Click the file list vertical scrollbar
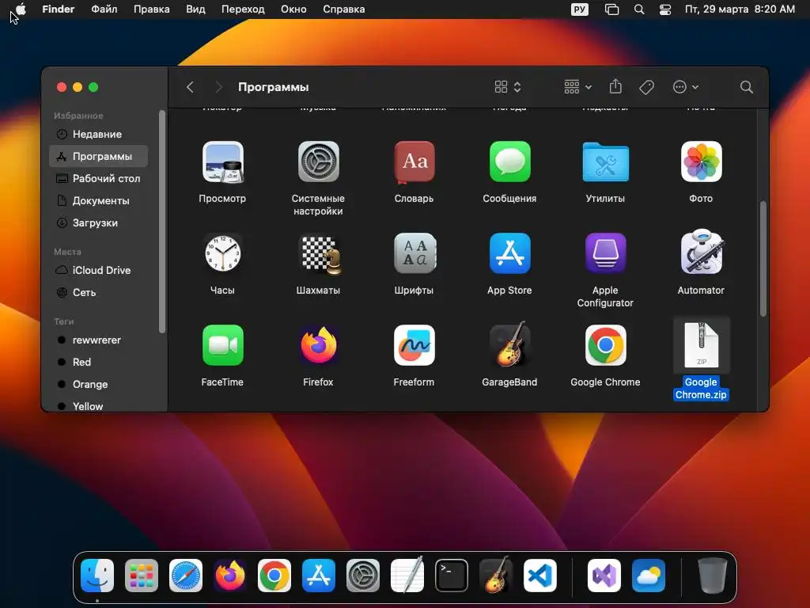810x608 pixels. click(763, 259)
